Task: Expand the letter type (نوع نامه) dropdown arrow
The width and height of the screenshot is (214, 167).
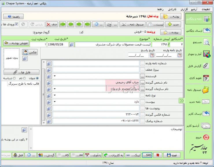Action: [55, 95]
